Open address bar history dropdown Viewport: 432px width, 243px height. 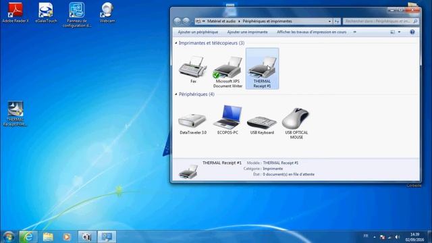(329, 21)
